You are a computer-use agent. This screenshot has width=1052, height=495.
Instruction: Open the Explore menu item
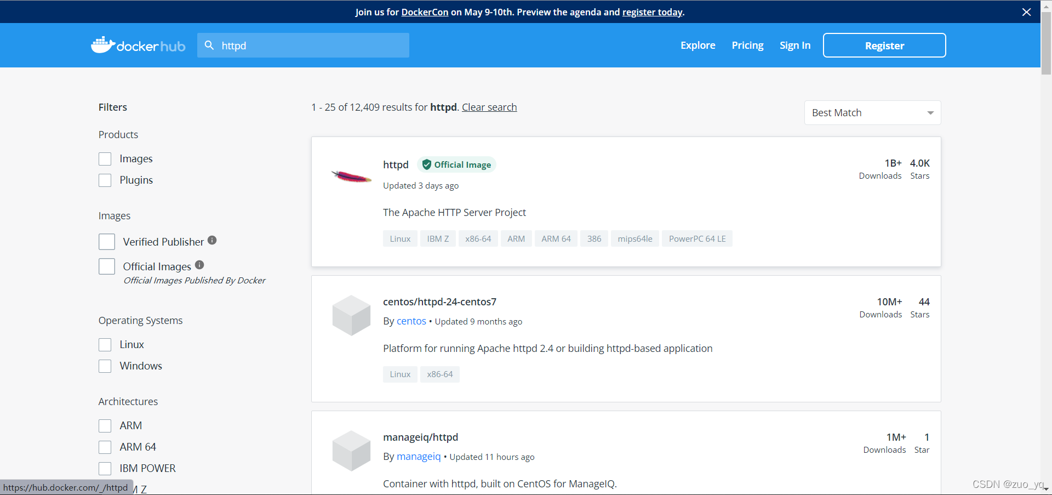tap(697, 45)
